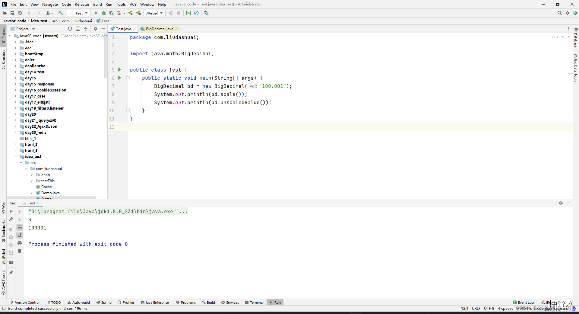Click the wrench icon in the Run panel
The height and width of the screenshot is (314, 579).
click(x=11, y=219)
